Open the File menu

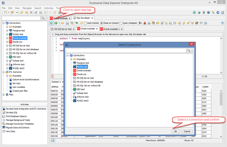pyautogui.click(x=4, y=8)
